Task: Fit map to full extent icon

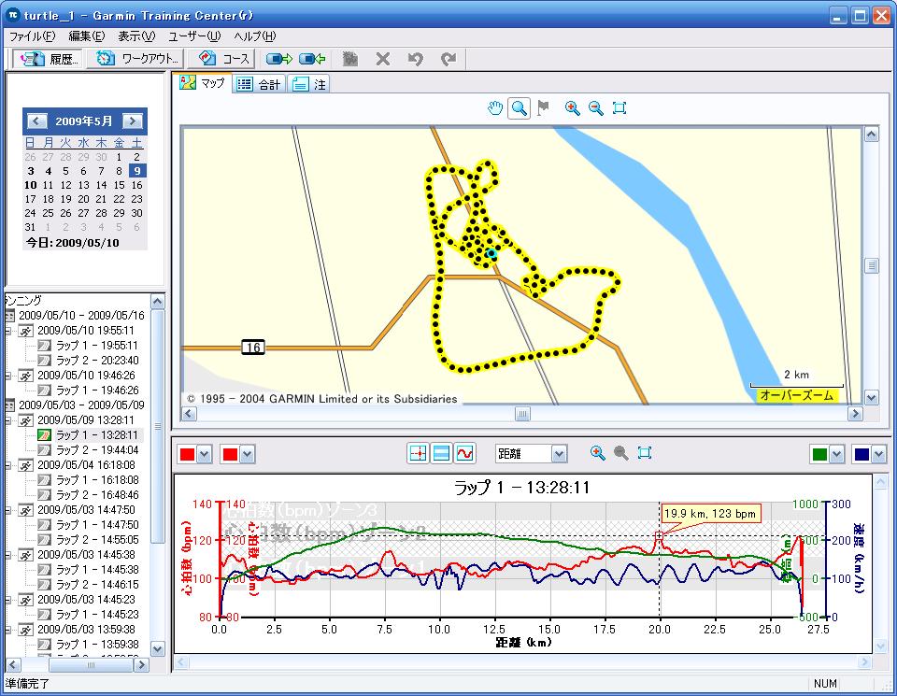Action: coord(619,108)
